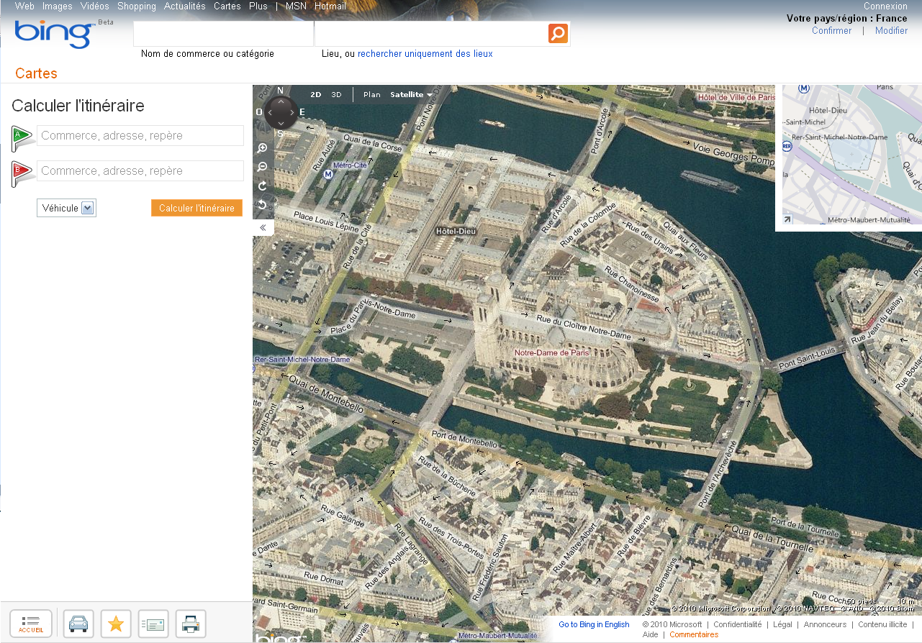Screen dimensions: 922x643
Task: Click the business name search box
Action: [223, 33]
